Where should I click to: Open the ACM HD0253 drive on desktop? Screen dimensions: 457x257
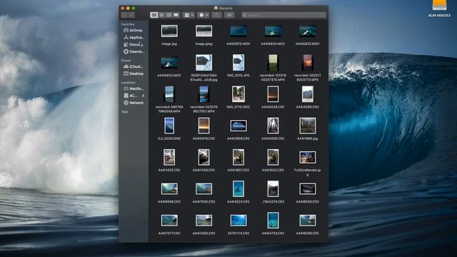point(439,8)
